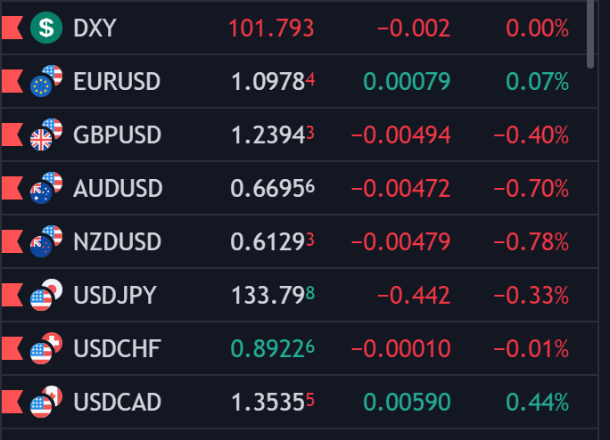The width and height of the screenshot is (610, 440).
Task: Toggle the red flag beside USDJPY
Action: point(12,295)
